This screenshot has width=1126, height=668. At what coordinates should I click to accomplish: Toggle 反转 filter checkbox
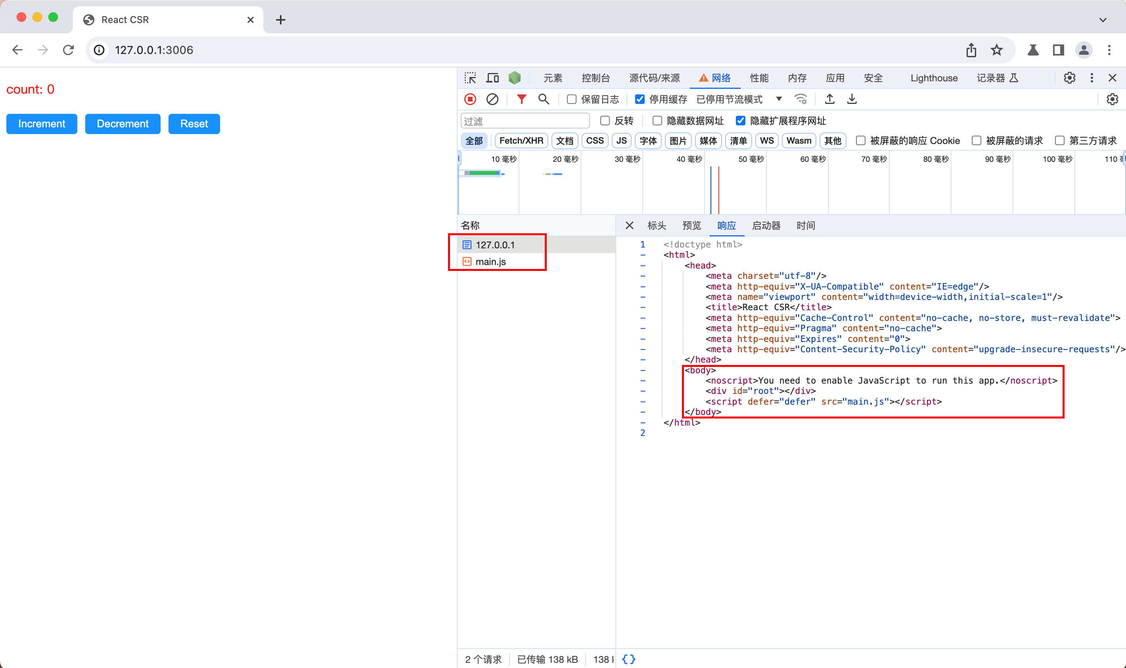tap(605, 121)
